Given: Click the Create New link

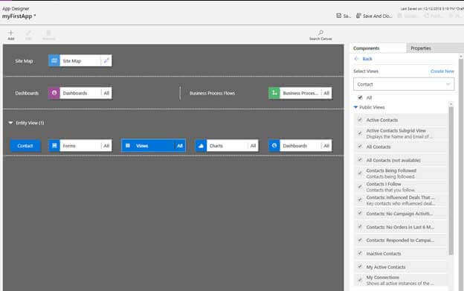Looking at the screenshot, I should tap(442, 71).
